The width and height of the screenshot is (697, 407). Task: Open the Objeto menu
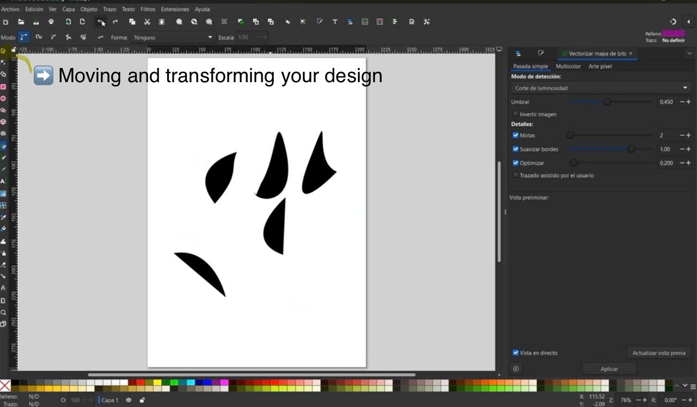[89, 9]
